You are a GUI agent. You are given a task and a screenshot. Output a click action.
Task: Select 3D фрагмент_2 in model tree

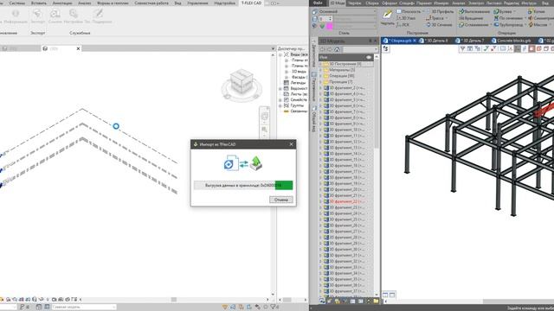coord(347,88)
